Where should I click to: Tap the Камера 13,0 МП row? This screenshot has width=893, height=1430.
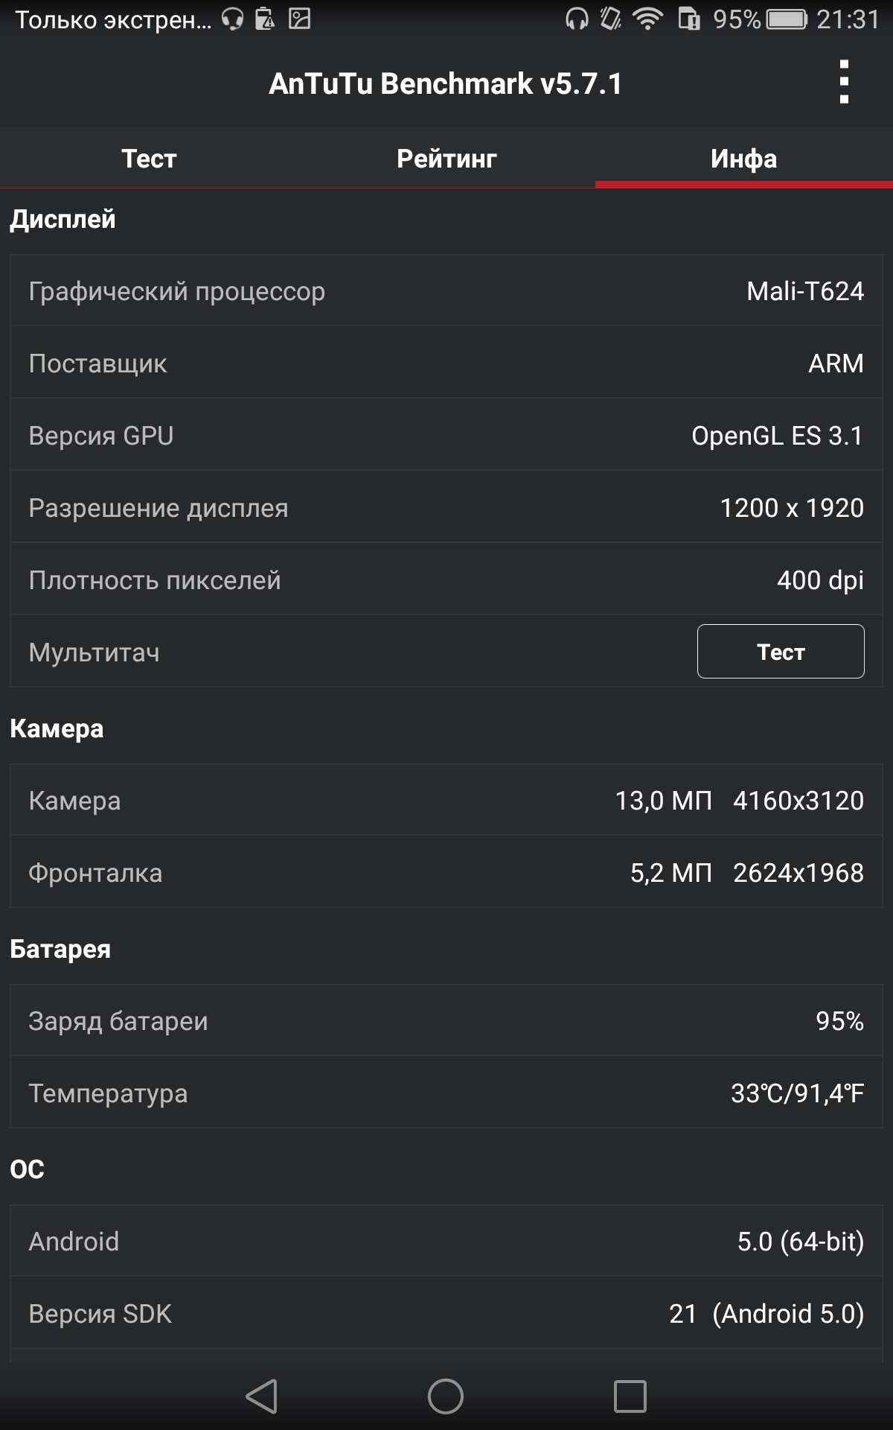coord(446,800)
